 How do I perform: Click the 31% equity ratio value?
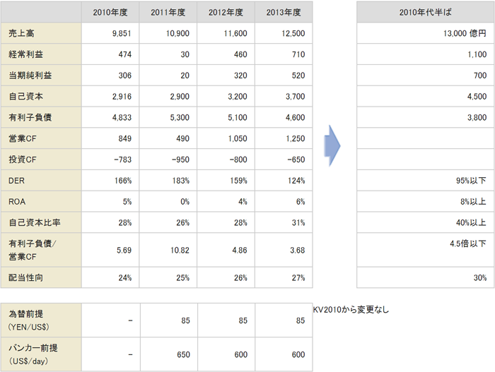pos(298,223)
